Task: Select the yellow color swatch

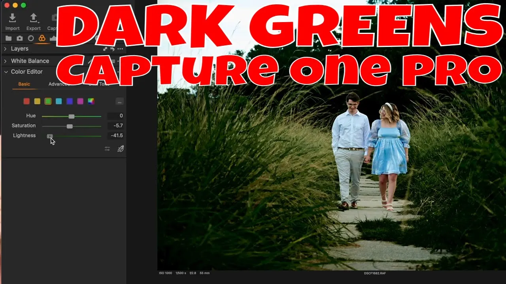Action: pos(37,101)
